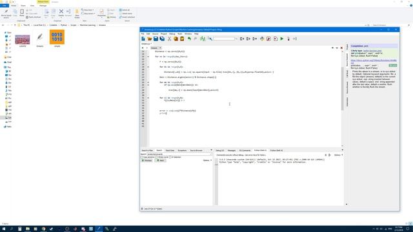
Task: Click the green indentation bars toolbar icon
Action: 203,39
